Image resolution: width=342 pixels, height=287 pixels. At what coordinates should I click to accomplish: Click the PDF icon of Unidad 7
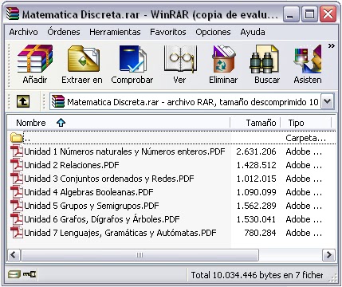coord(17,233)
